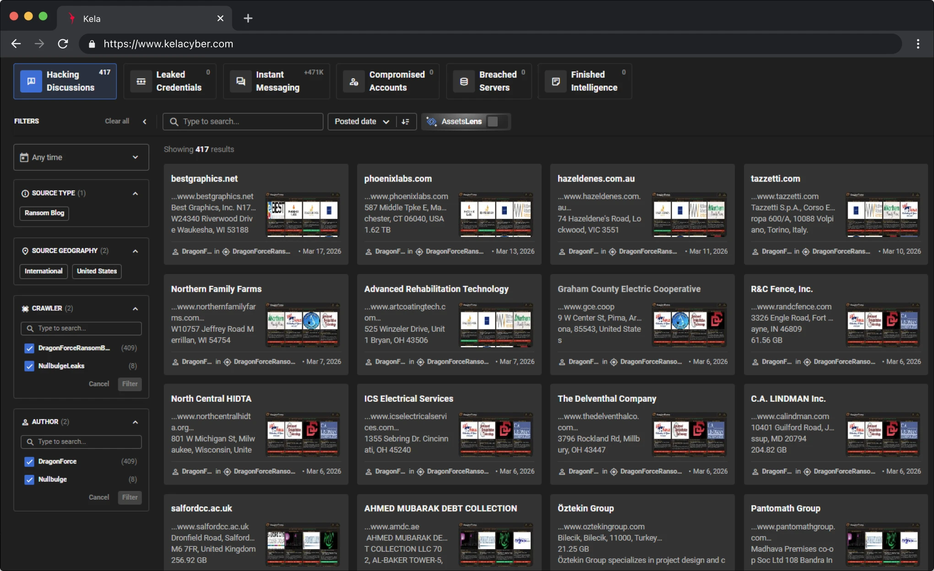This screenshot has height=571, width=934.
Task: Click the Instant Messaging bubbles icon
Action: (240, 81)
